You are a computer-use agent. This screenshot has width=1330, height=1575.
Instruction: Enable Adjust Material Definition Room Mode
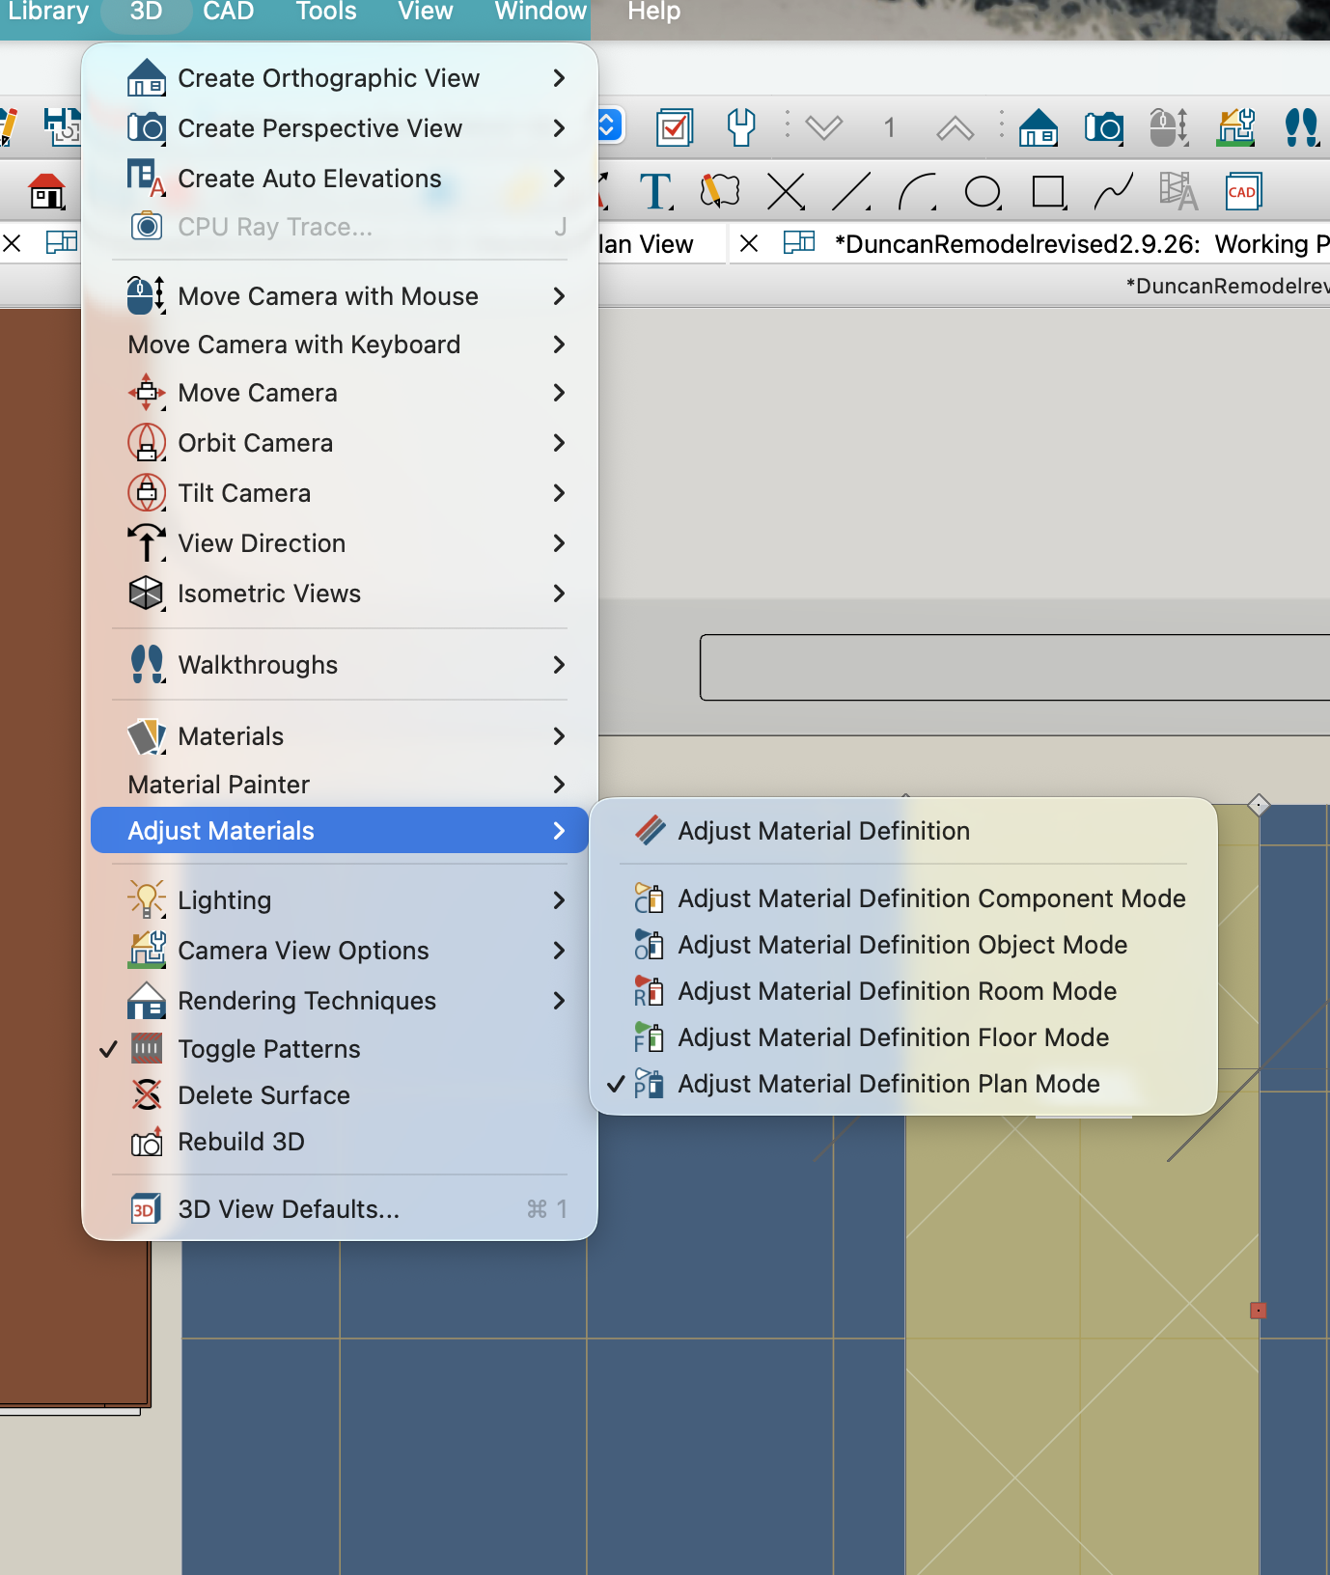(x=897, y=991)
